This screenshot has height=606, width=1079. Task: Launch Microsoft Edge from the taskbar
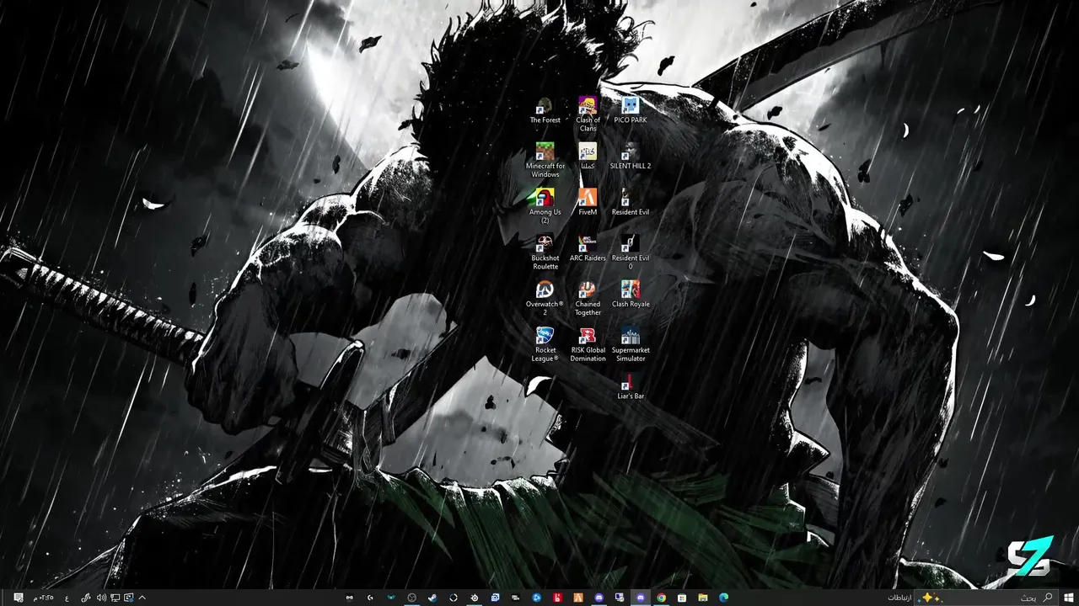[723, 598]
